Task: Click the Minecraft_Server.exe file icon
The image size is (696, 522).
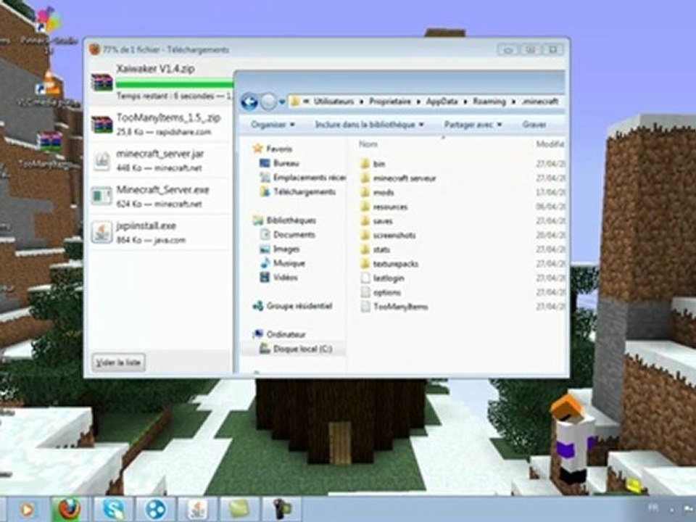Action: pos(102,196)
